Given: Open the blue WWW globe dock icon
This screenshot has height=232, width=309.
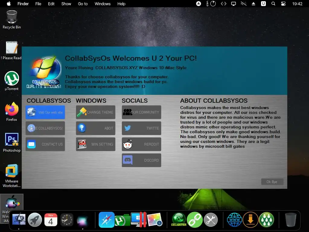Looking at the screenshot, I should pyautogui.click(x=234, y=220).
